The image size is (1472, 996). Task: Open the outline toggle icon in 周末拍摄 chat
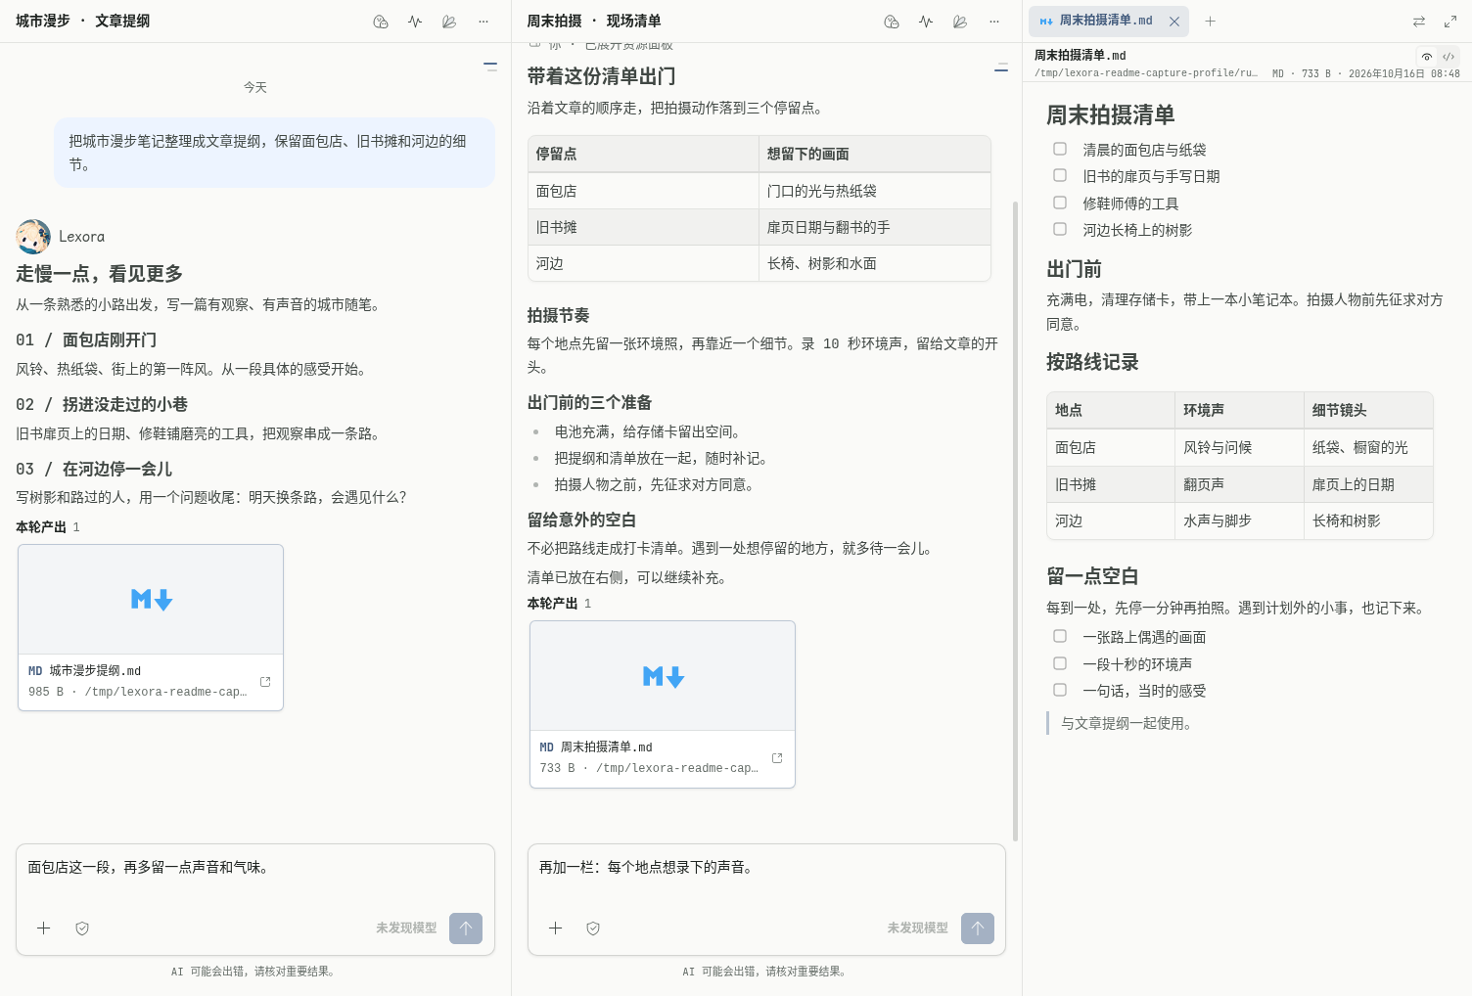click(1001, 68)
